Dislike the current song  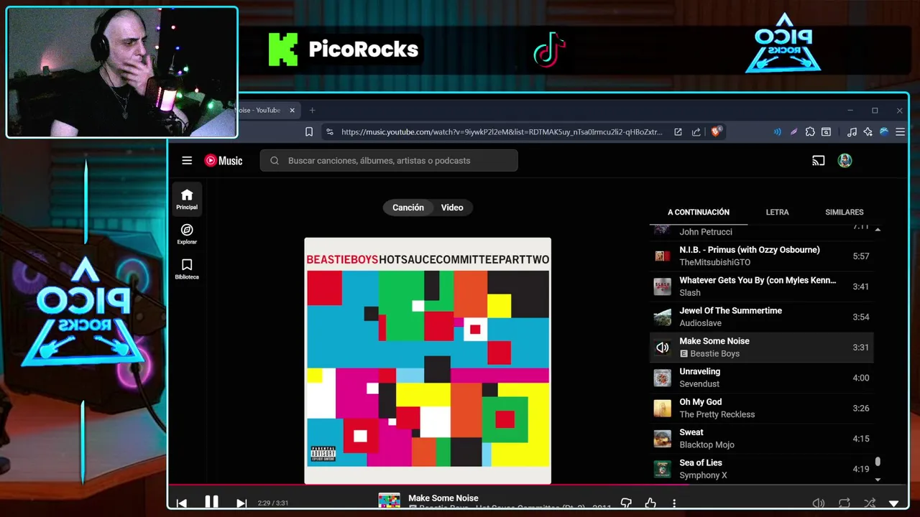626,503
